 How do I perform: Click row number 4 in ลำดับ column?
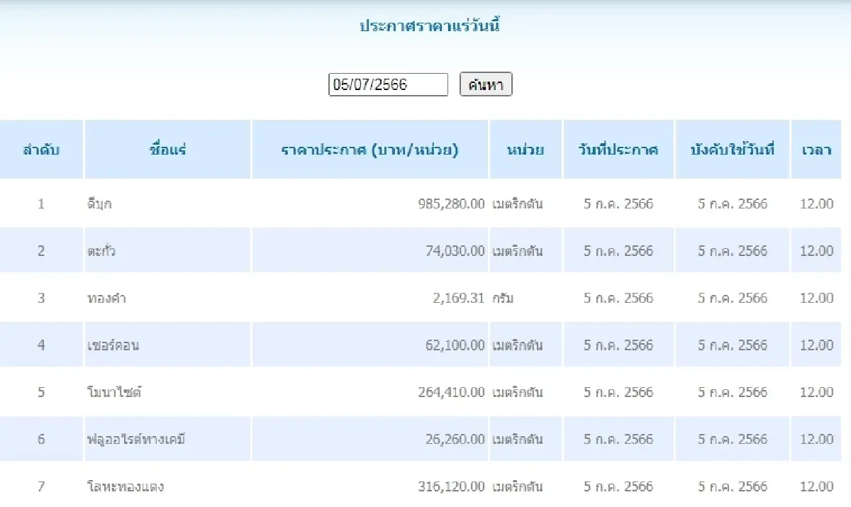click(x=41, y=345)
